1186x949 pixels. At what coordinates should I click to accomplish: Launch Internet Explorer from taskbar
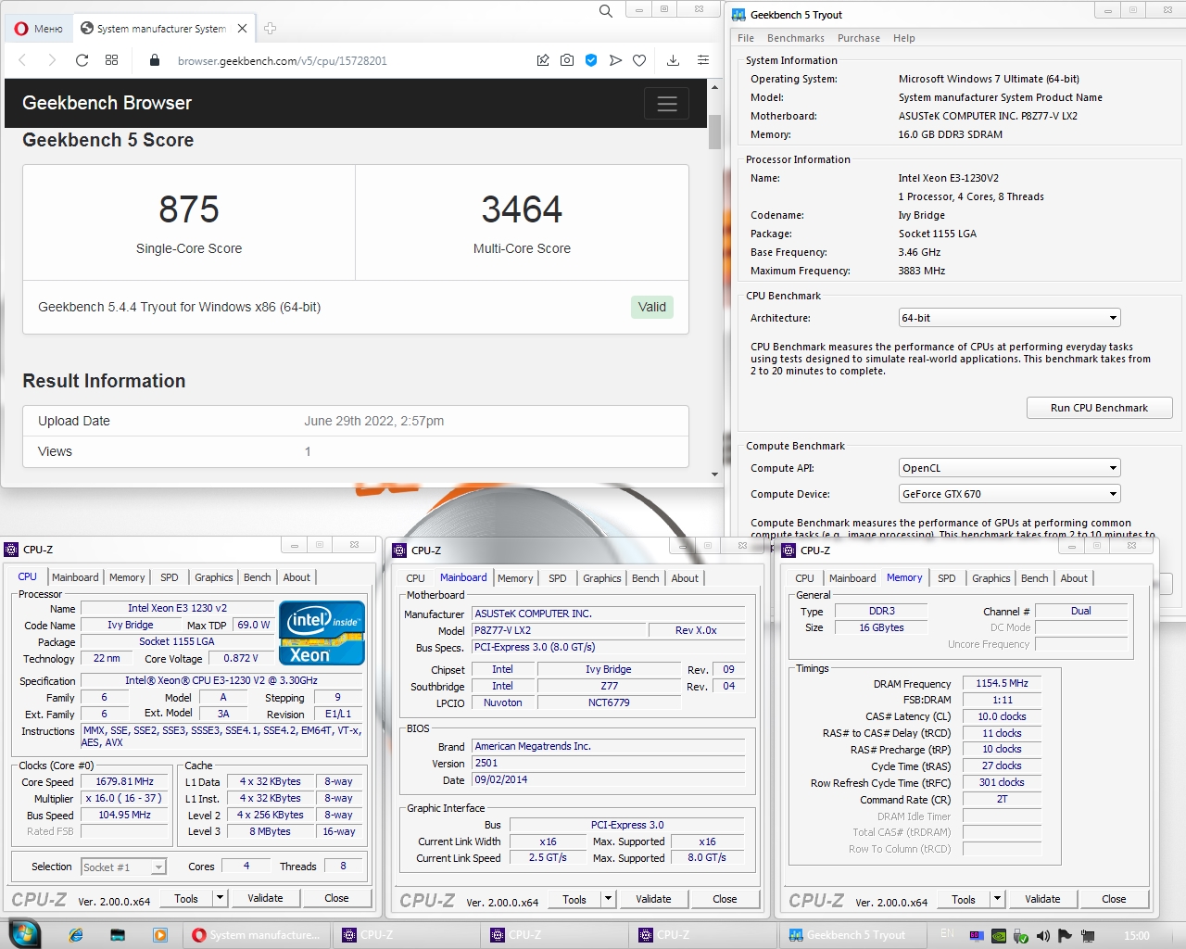pyautogui.click(x=76, y=935)
